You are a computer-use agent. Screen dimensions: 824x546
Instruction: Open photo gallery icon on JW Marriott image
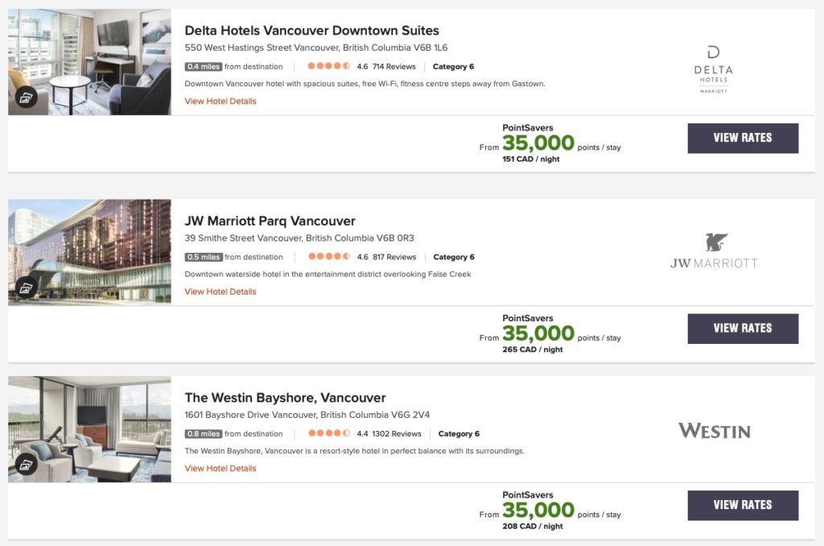click(x=26, y=287)
